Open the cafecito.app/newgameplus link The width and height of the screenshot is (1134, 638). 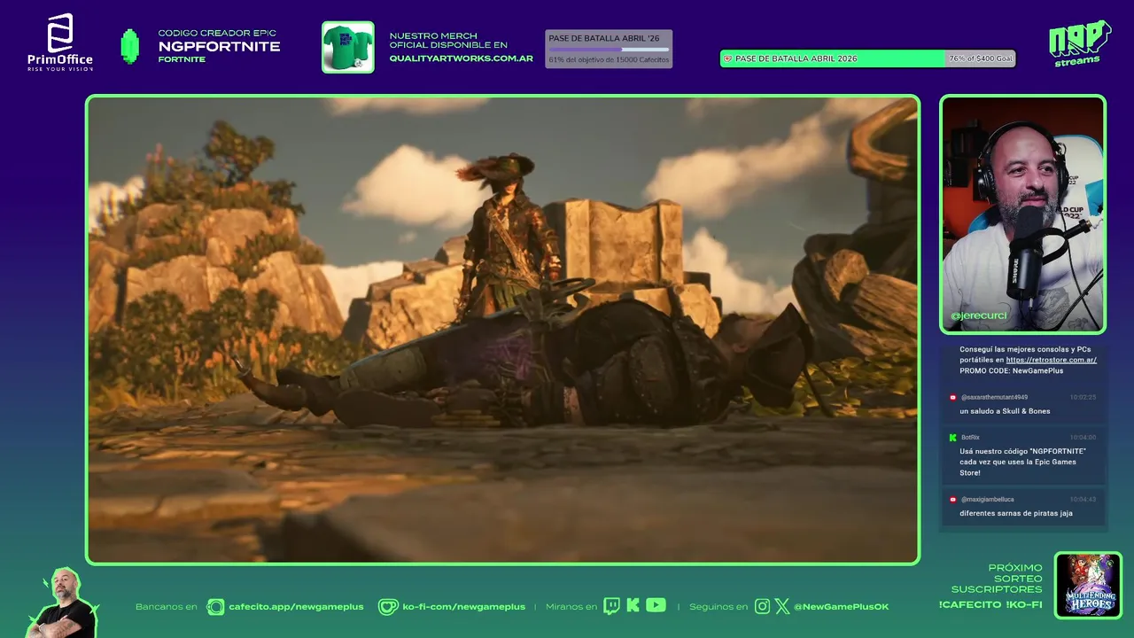(x=296, y=606)
